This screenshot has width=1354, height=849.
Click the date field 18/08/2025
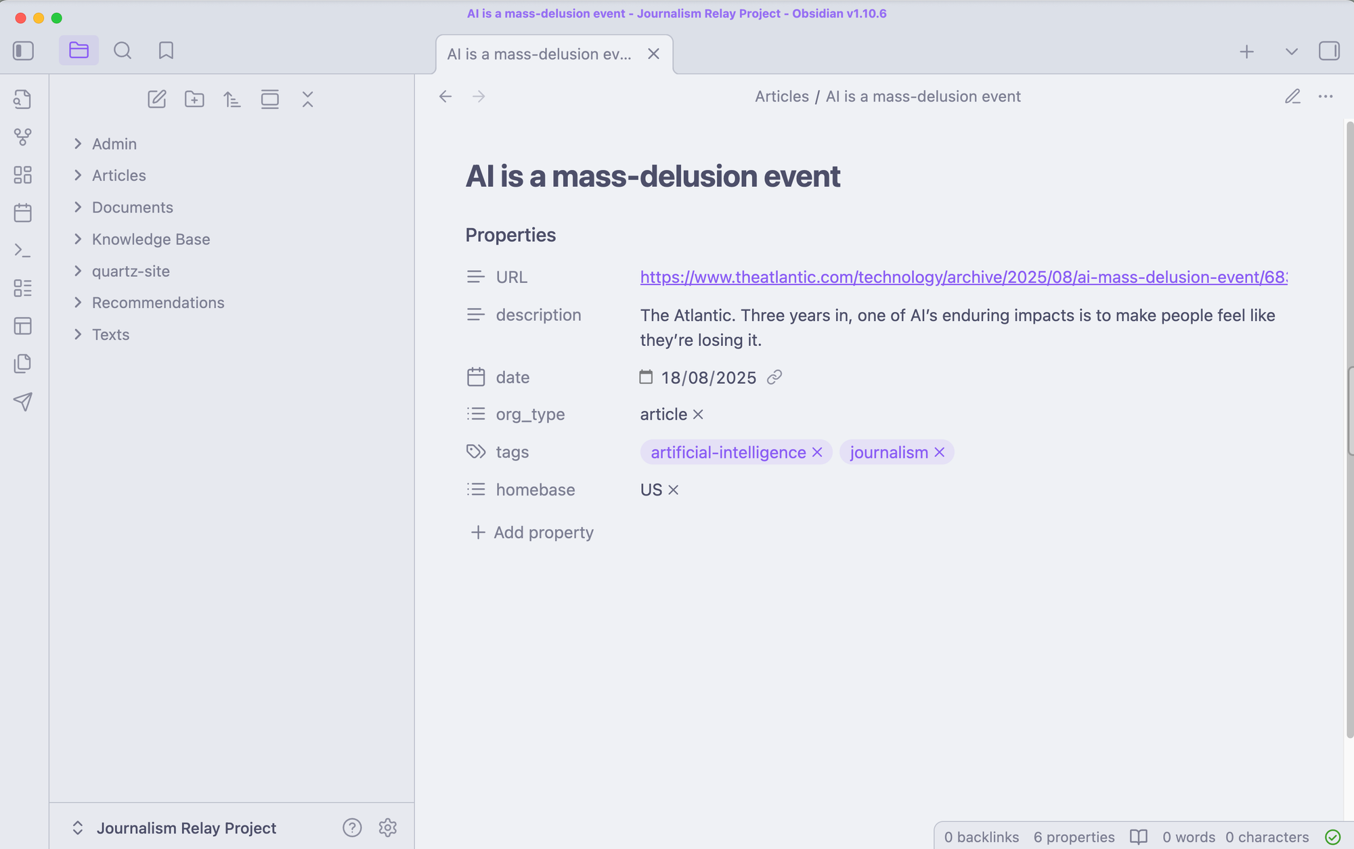[708, 378]
